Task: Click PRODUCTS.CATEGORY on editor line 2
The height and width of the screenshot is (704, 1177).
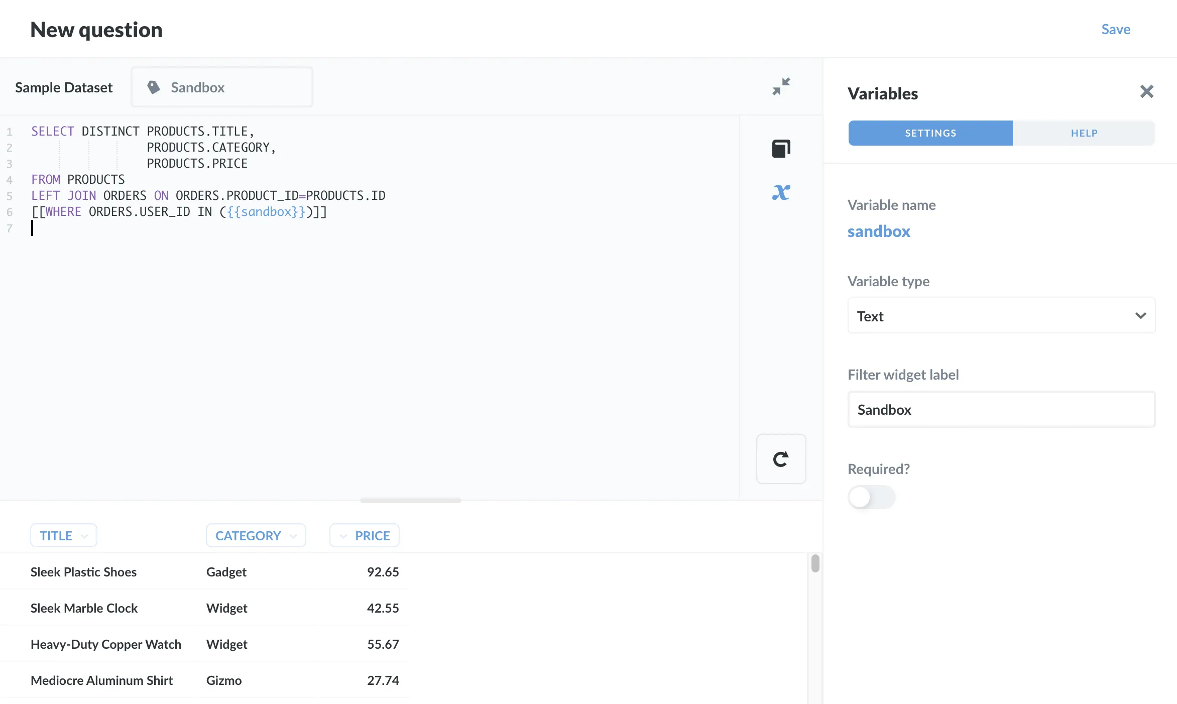Action: pyautogui.click(x=211, y=148)
